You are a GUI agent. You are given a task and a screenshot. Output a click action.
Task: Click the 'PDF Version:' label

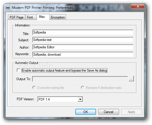click(26, 99)
